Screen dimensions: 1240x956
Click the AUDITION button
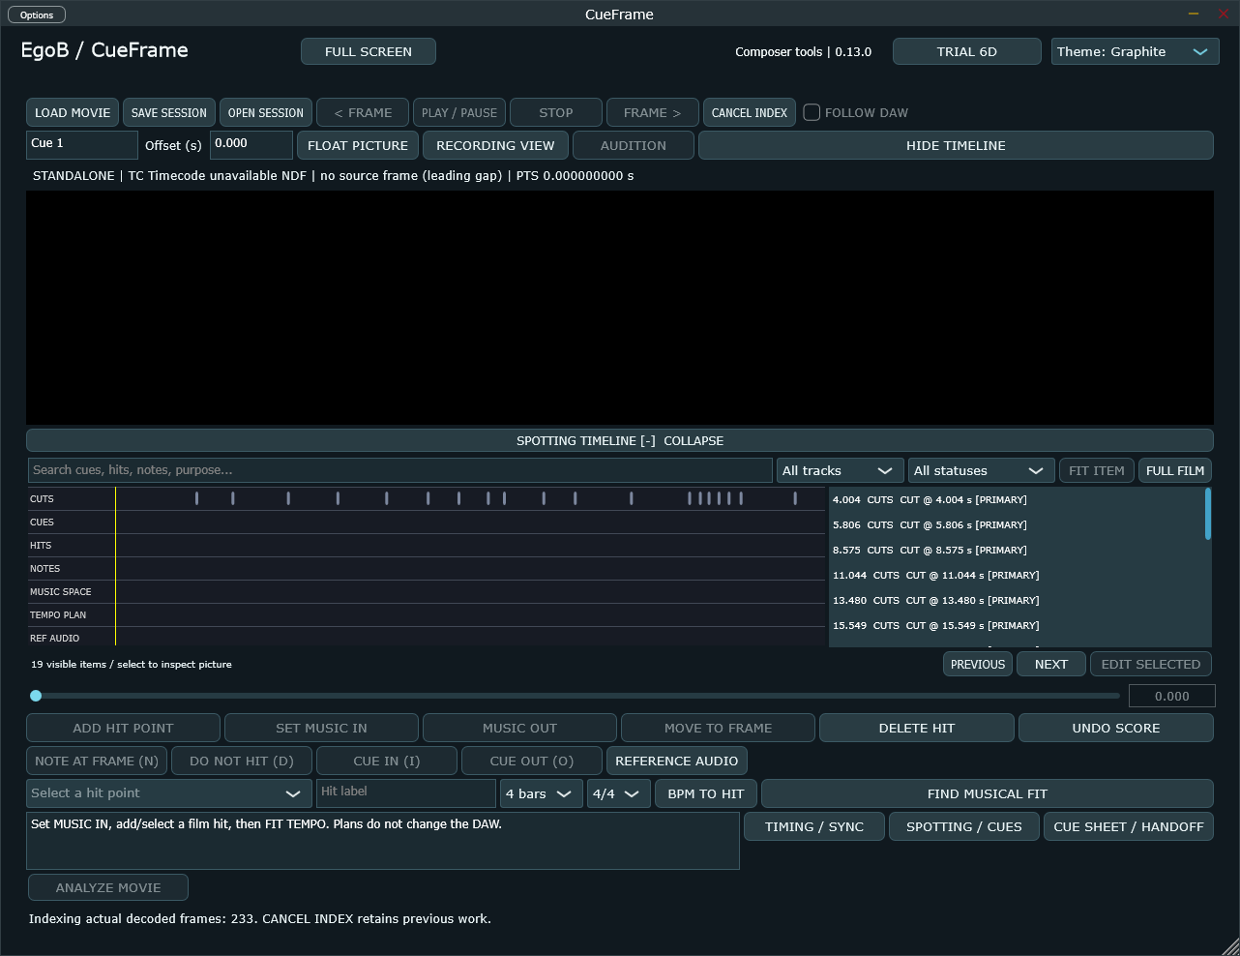point(634,145)
